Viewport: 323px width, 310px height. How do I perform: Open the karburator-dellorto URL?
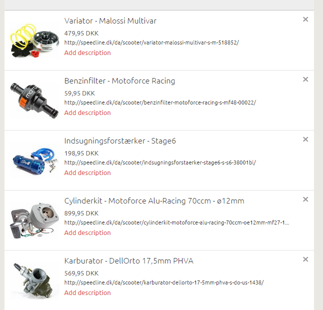(x=164, y=282)
